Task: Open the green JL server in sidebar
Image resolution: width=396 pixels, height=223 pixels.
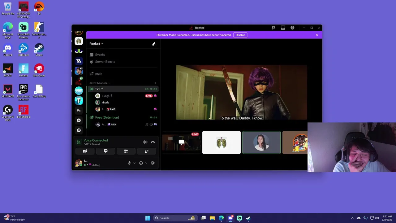Action: pyautogui.click(x=79, y=51)
